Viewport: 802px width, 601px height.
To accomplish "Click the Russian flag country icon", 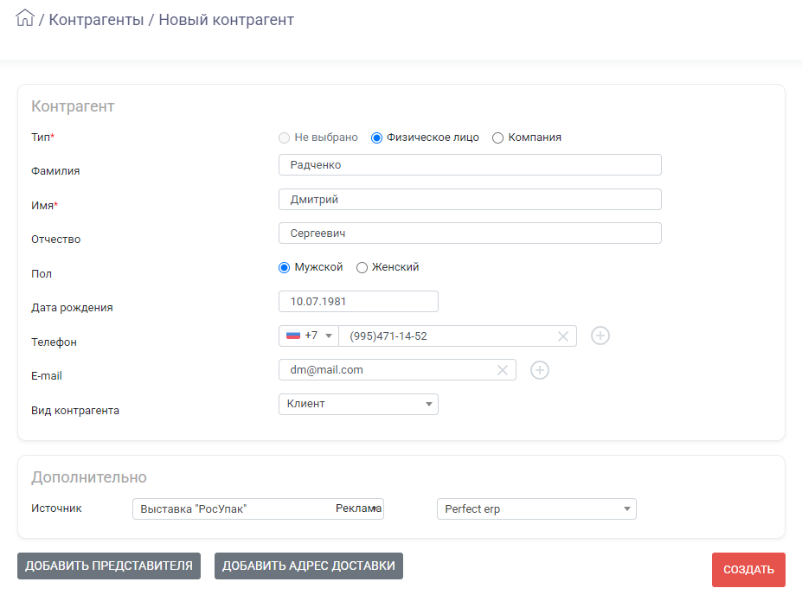I will (293, 336).
